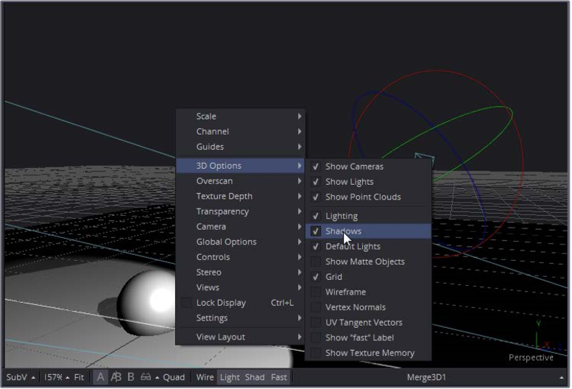Select the B buffer view icon

pos(130,377)
